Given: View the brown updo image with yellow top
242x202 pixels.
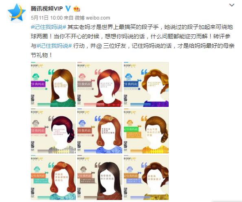Looking at the screenshot, I should (x=146, y=131).
